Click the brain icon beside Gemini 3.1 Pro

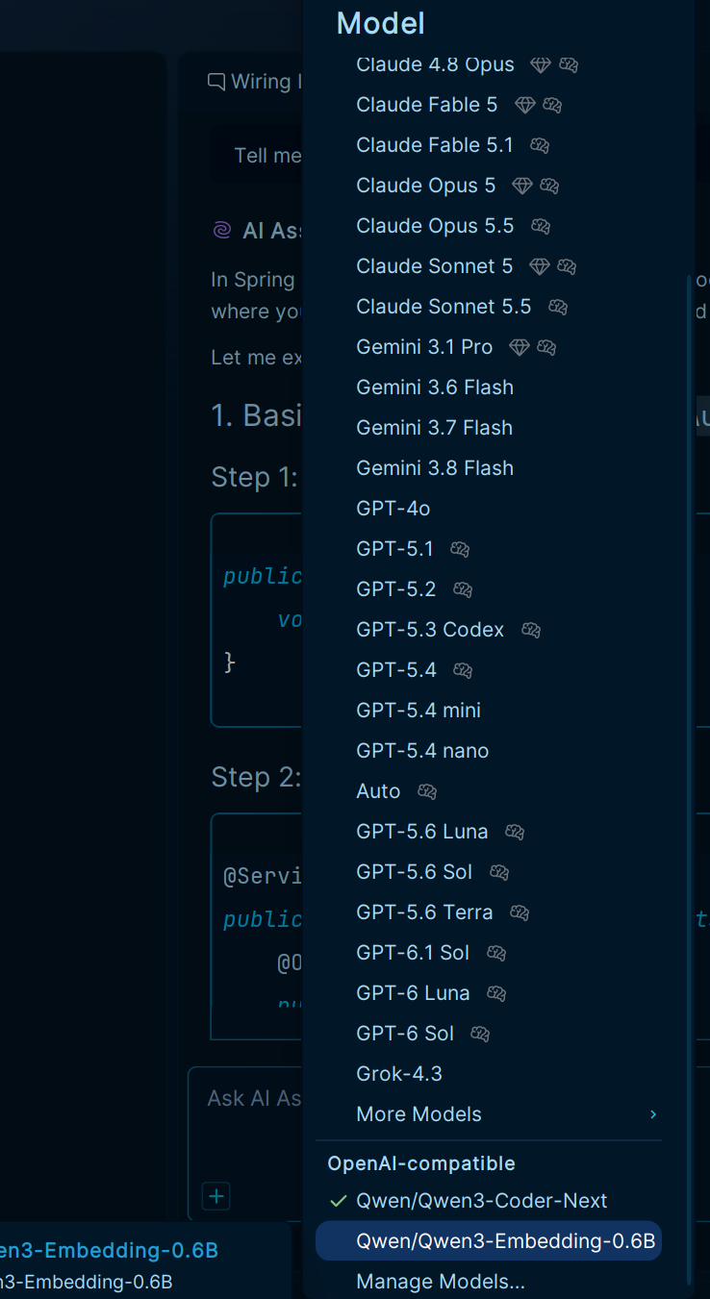(x=546, y=347)
